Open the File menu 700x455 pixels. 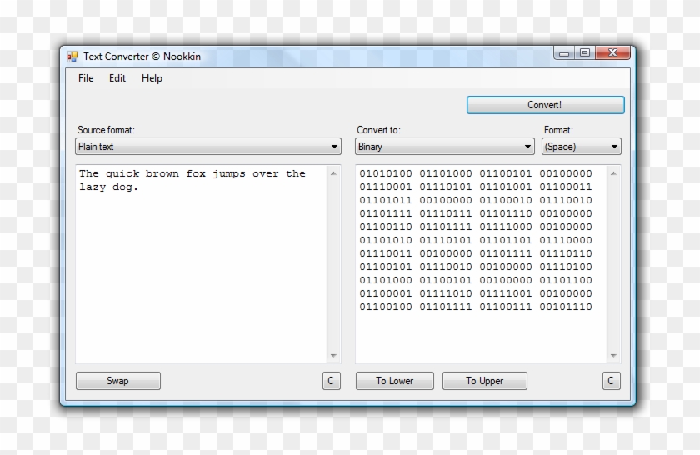[86, 78]
